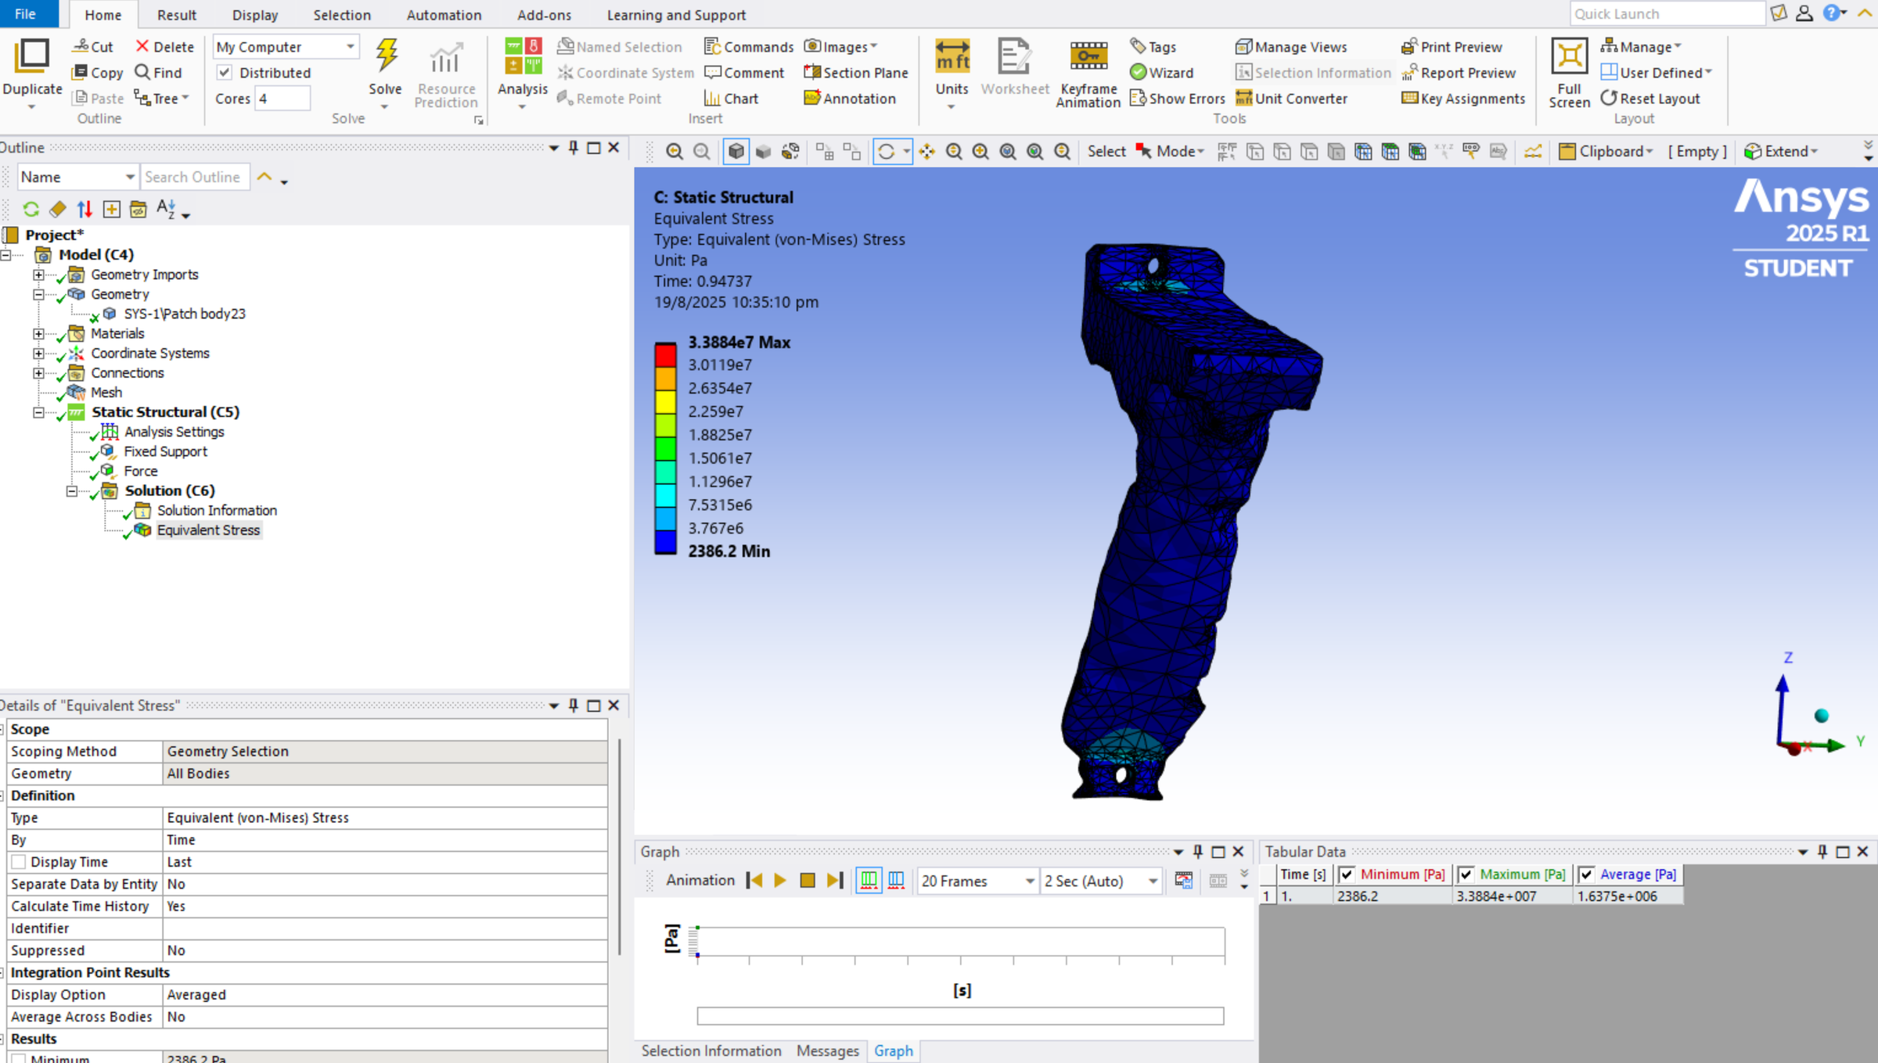Uncheck Maximum [Pa] in Tabular Data
The height and width of the screenshot is (1063, 1878).
pyautogui.click(x=1466, y=874)
